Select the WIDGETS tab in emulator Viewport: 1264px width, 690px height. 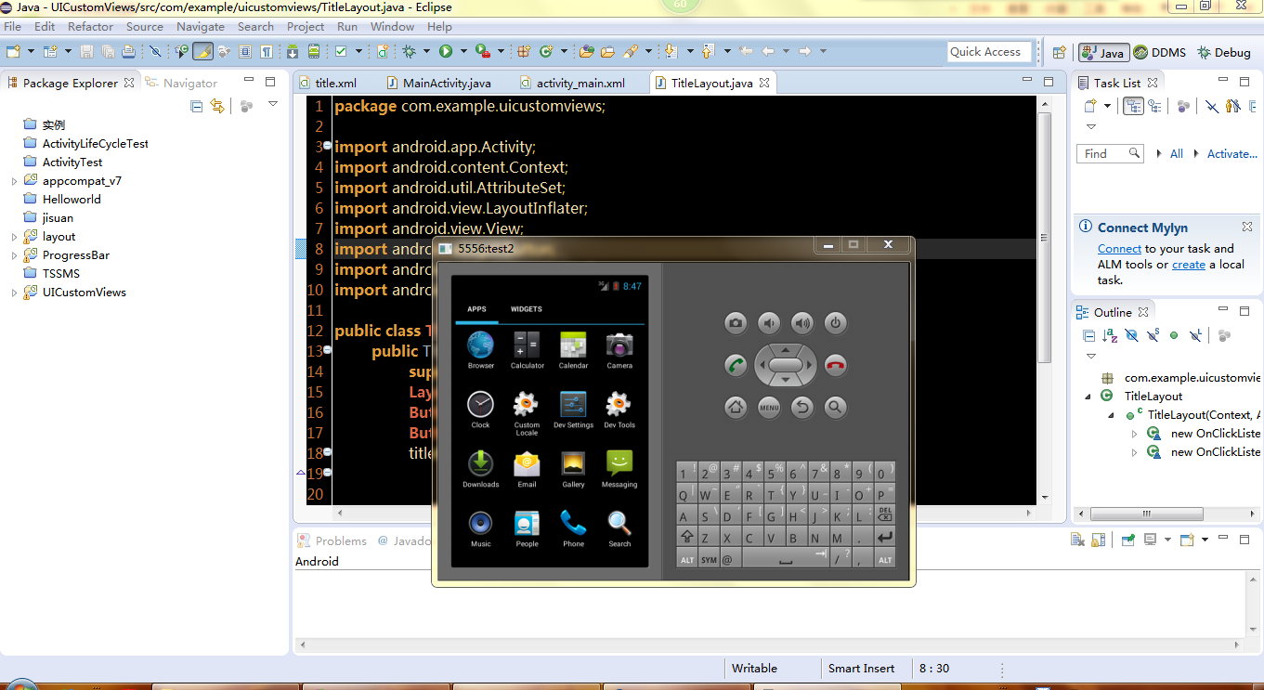(x=527, y=309)
